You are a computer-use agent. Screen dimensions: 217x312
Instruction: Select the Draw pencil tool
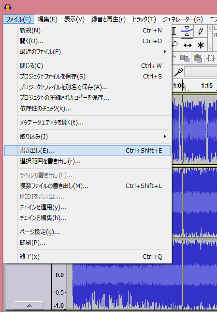201,31
